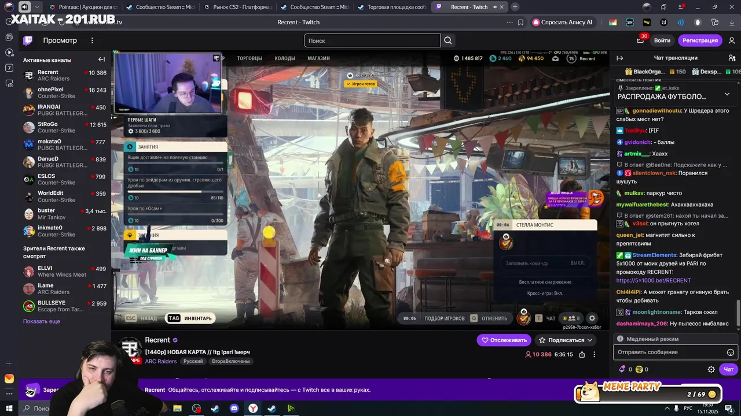
Task: Click the Twitch logo home icon
Action: tap(28, 40)
